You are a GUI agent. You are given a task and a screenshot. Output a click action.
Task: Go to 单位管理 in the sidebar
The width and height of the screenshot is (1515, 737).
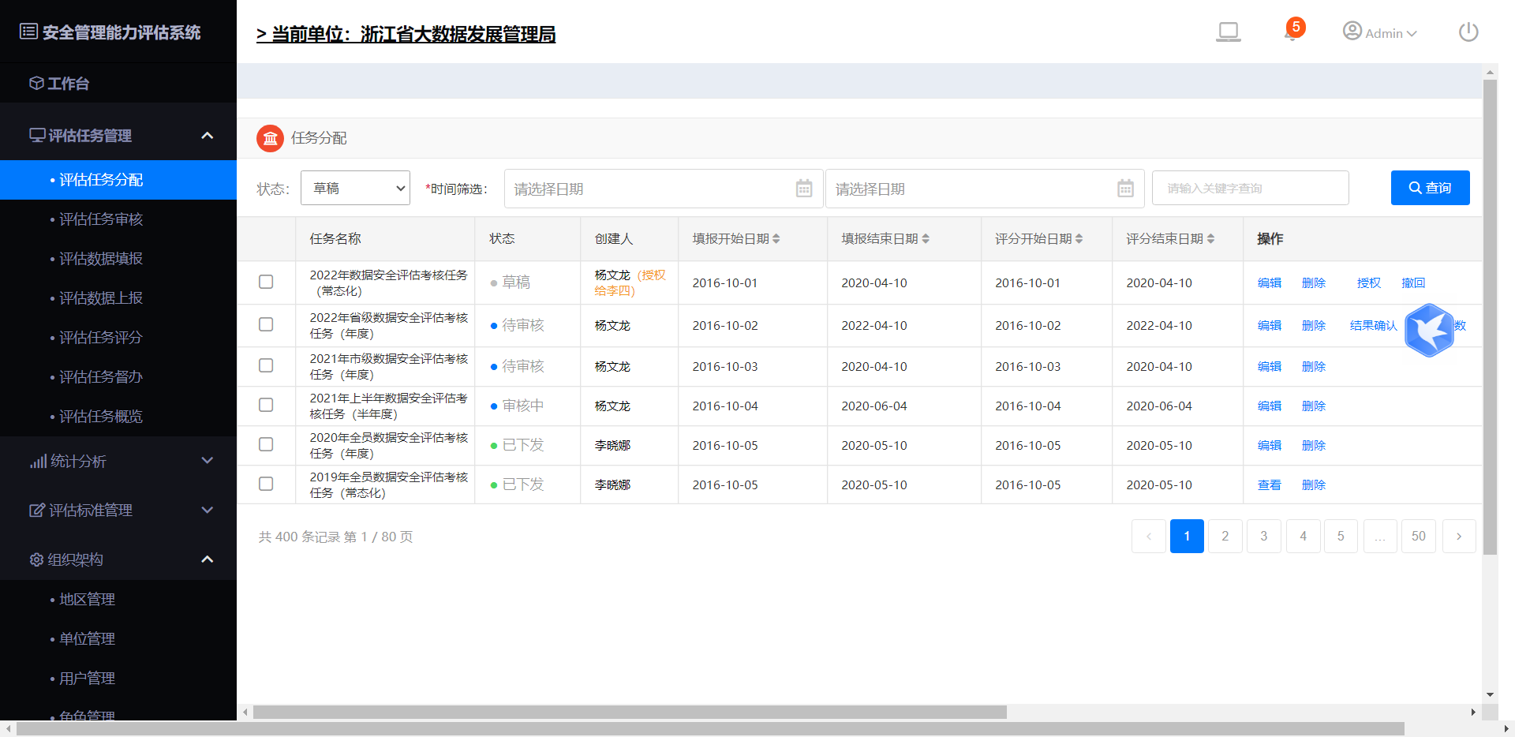(118, 639)
